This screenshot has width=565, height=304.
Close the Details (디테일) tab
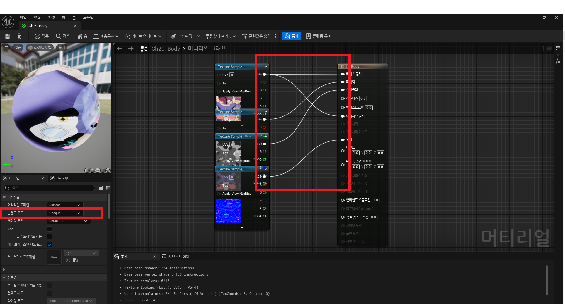click(x=43, y=178)
